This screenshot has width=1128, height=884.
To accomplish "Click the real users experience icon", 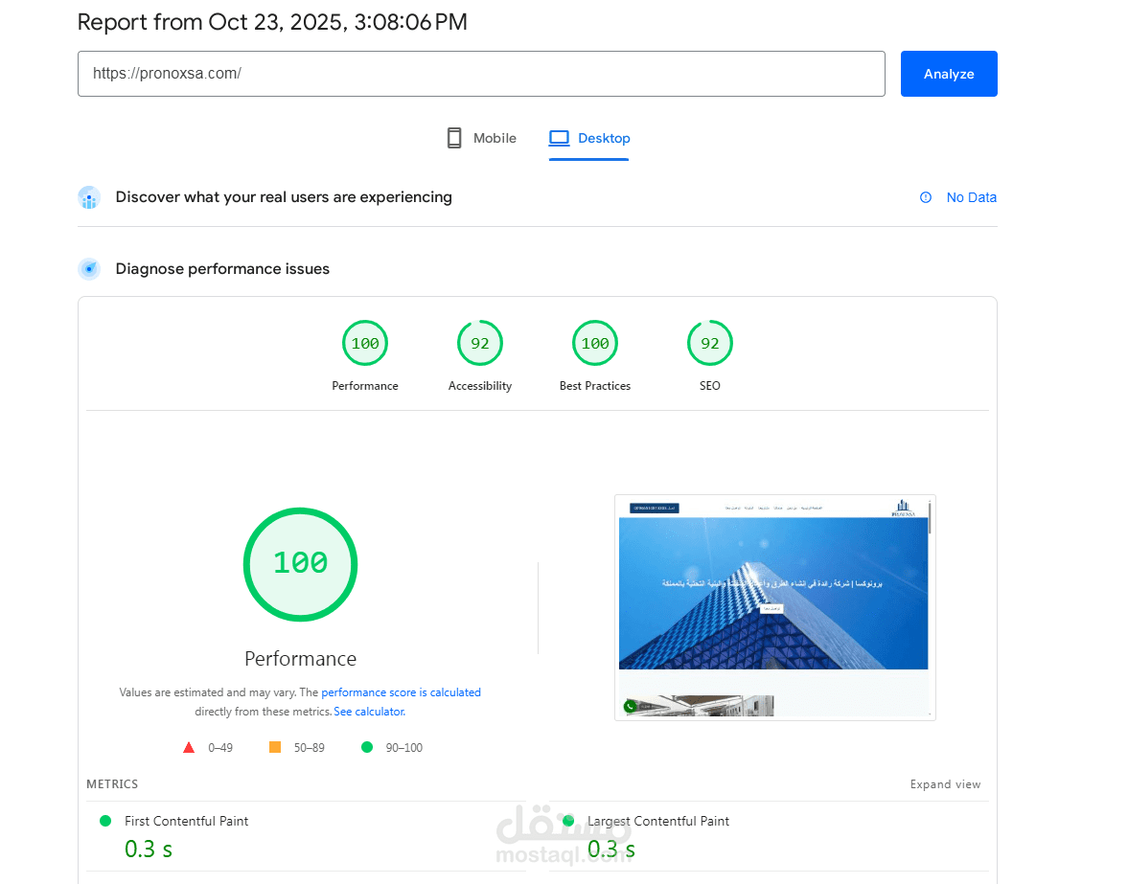I will pos(89,197).
